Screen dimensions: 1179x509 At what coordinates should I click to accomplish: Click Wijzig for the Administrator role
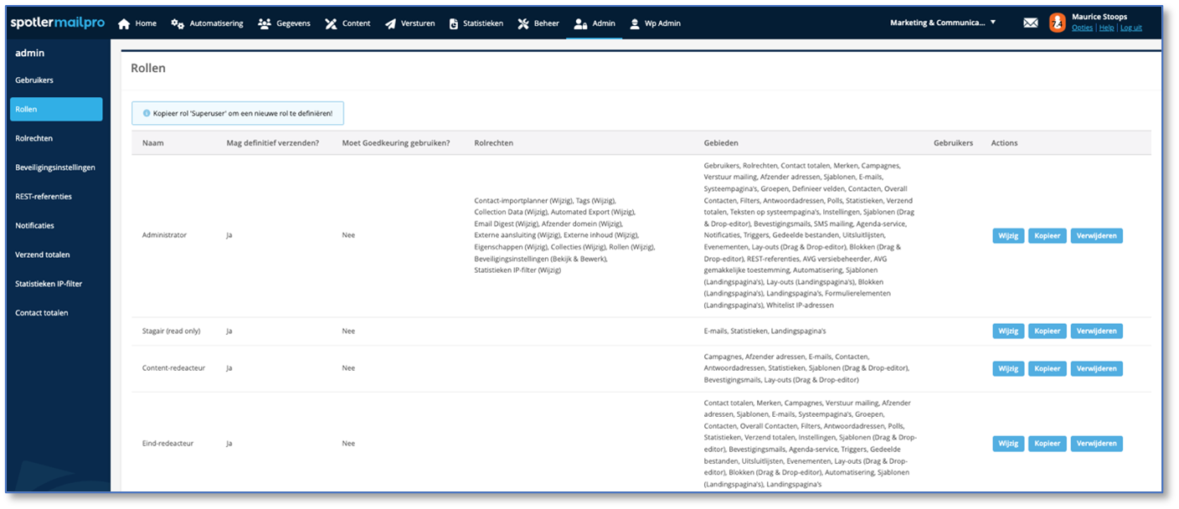pos(1008,236)
